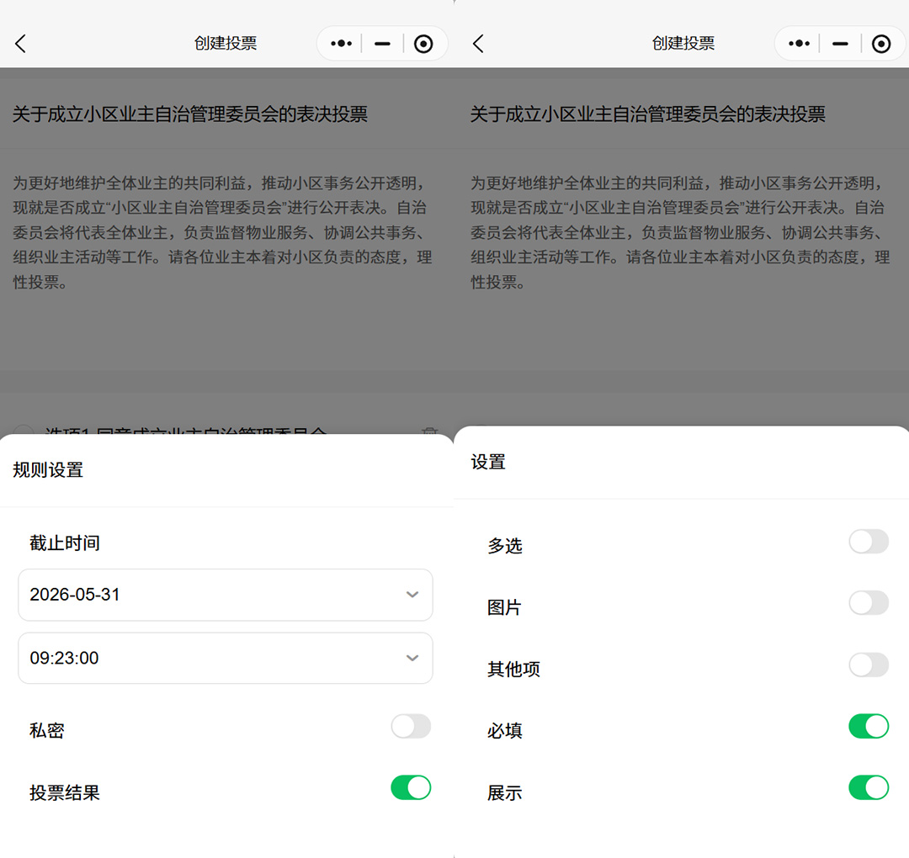Open the three-dot more menu above 设置 sheet
The height and width of the screenshot is (858, 909).
[x=799, y=44]
